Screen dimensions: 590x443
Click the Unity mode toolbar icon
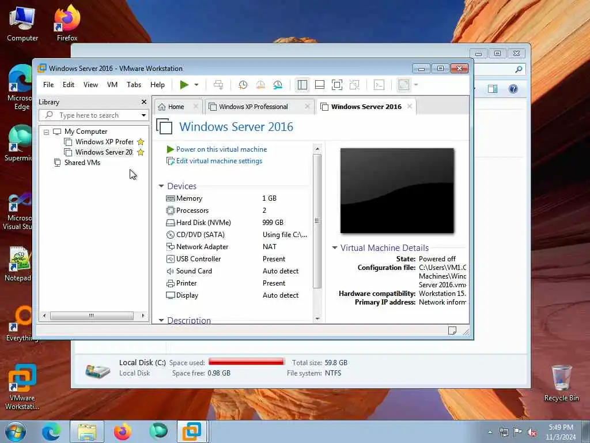click(354, 85)
